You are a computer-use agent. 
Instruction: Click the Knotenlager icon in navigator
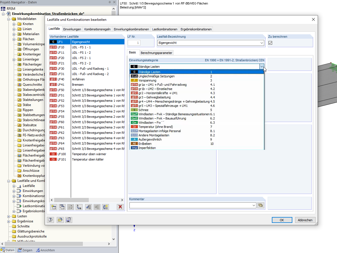coord(19,54)
